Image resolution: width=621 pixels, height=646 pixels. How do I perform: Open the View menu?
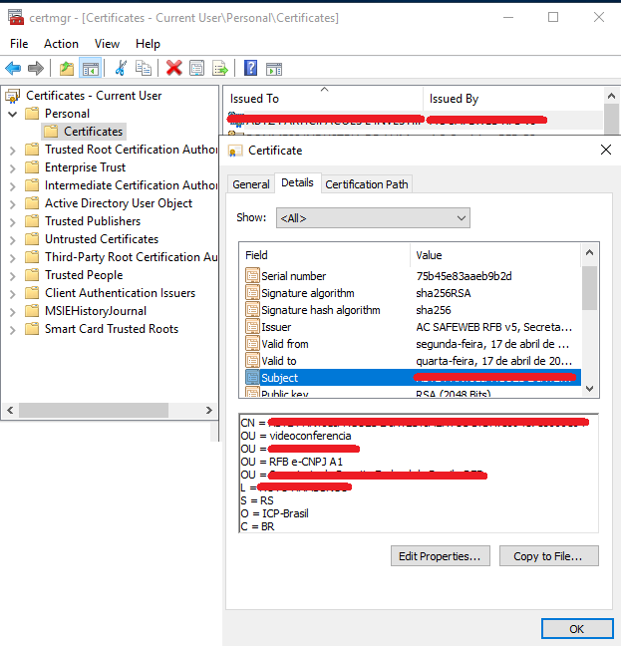click(107, 44)
